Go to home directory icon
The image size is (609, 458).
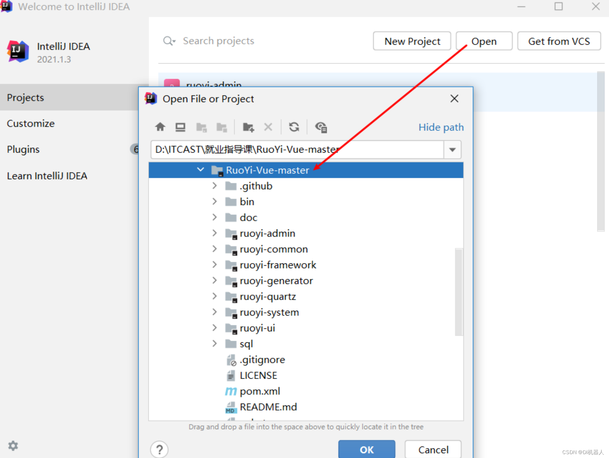[x=160, y=127]
